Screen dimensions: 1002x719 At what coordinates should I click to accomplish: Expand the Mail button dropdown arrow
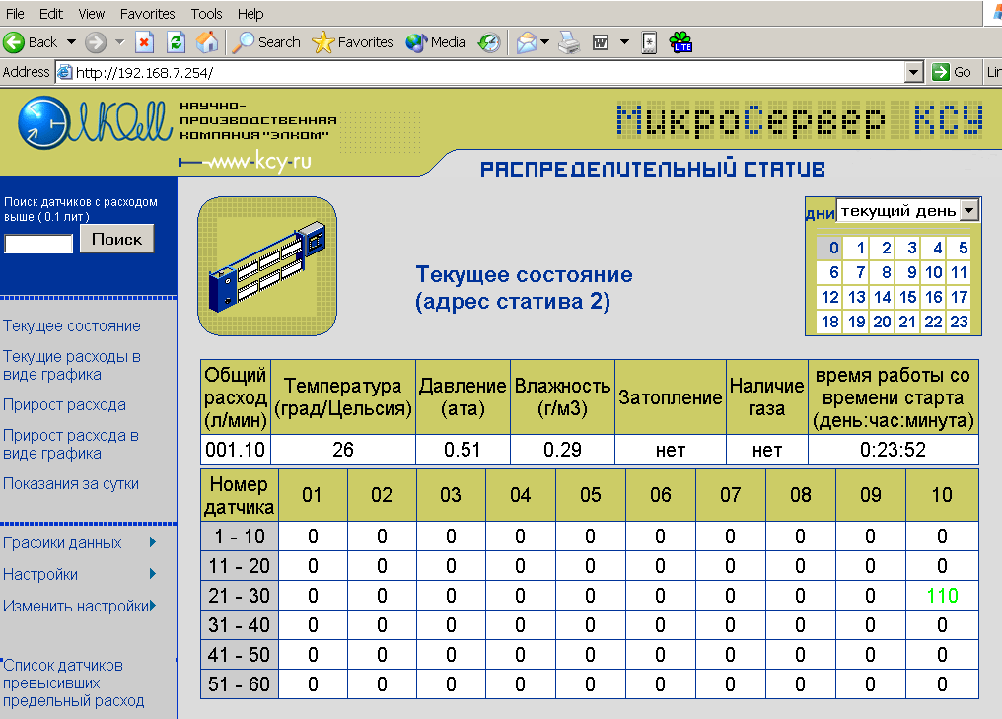[x=545, y=42]
